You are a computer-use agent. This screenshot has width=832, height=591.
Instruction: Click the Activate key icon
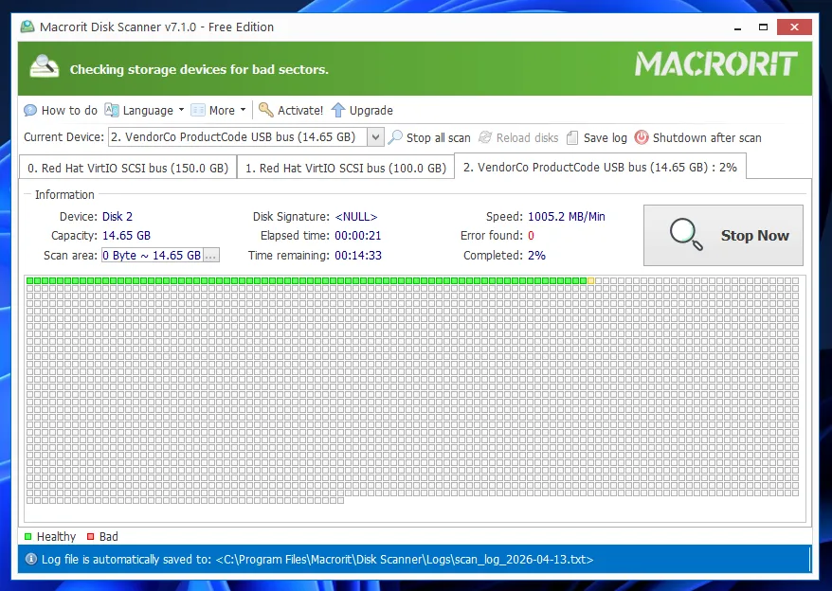266,110
